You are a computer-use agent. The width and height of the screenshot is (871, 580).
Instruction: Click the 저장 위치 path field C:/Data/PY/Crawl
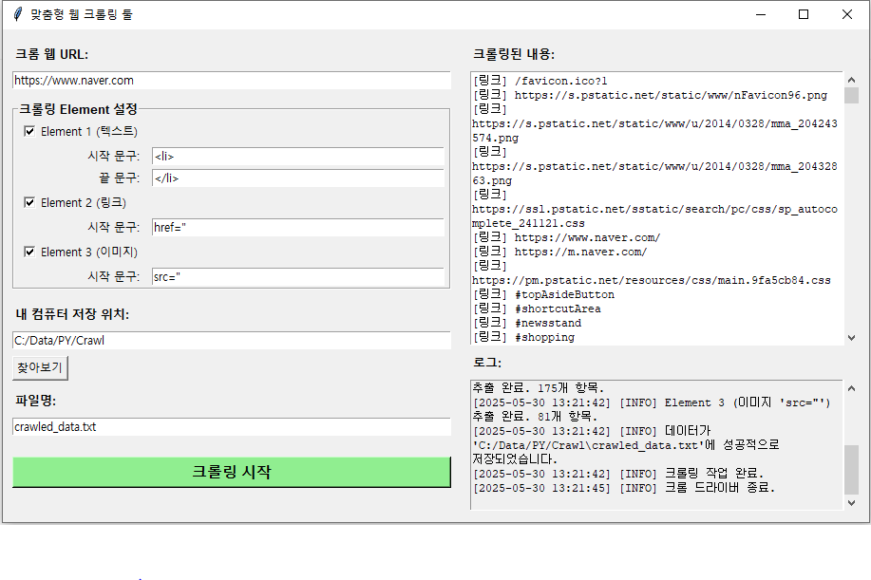[x=232, y=341]
